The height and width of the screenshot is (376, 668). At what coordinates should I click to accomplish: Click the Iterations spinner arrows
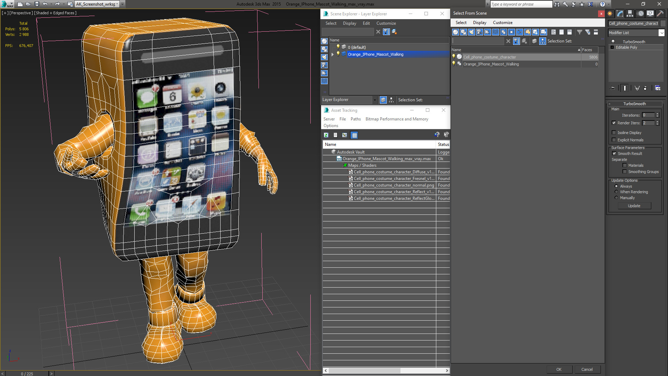[657, 115]
